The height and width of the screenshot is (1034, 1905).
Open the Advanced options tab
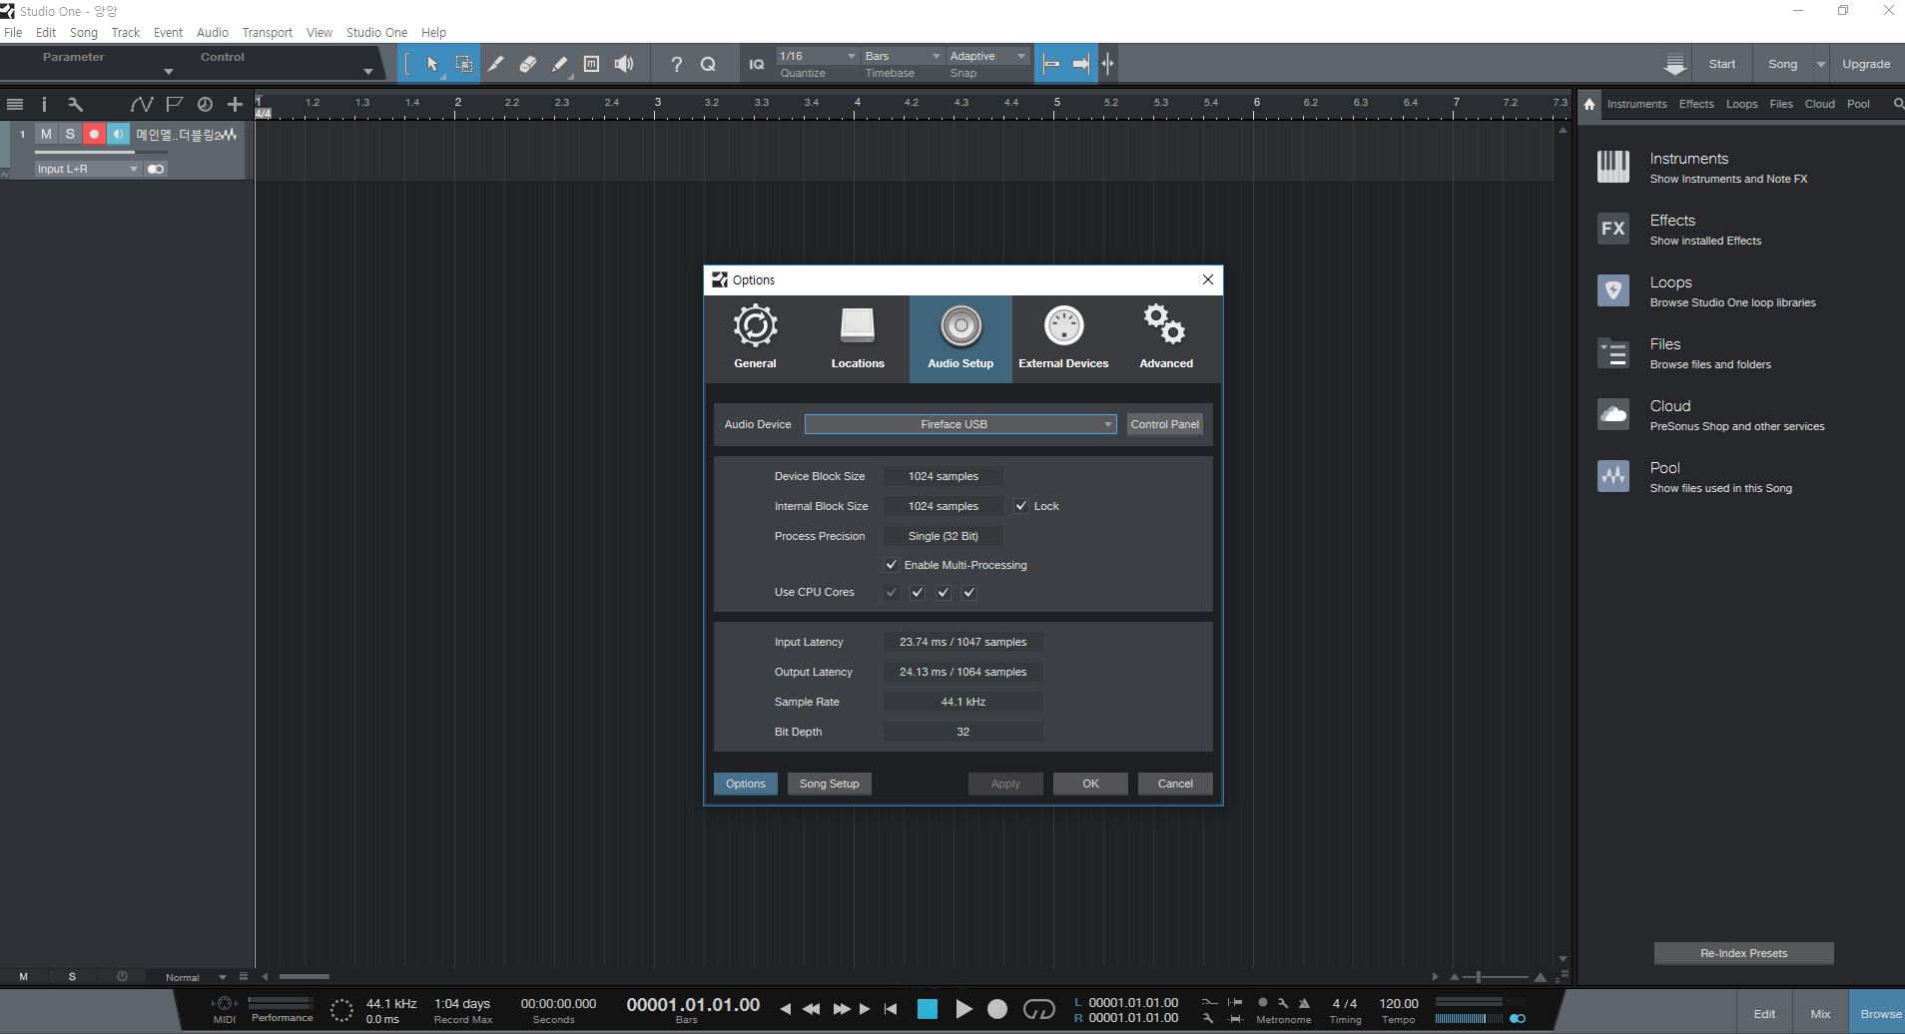point(1166,338)
